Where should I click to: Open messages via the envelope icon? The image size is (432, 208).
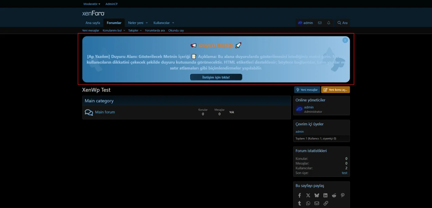point(320,23)
